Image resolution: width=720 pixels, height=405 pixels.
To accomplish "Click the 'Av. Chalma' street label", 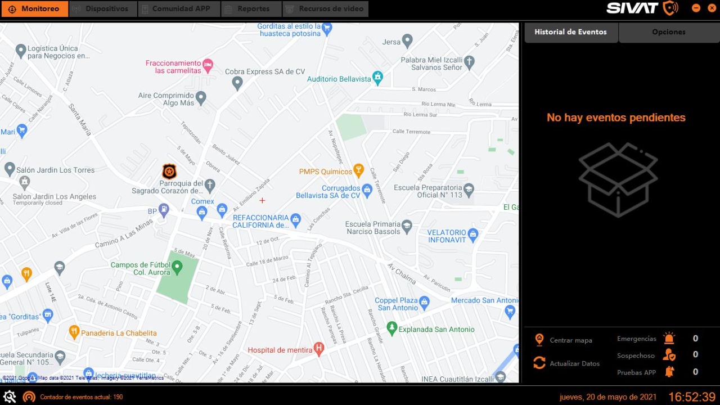I will tap(402, 273).
